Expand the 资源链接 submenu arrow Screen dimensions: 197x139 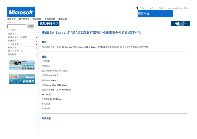click(36, 55)
